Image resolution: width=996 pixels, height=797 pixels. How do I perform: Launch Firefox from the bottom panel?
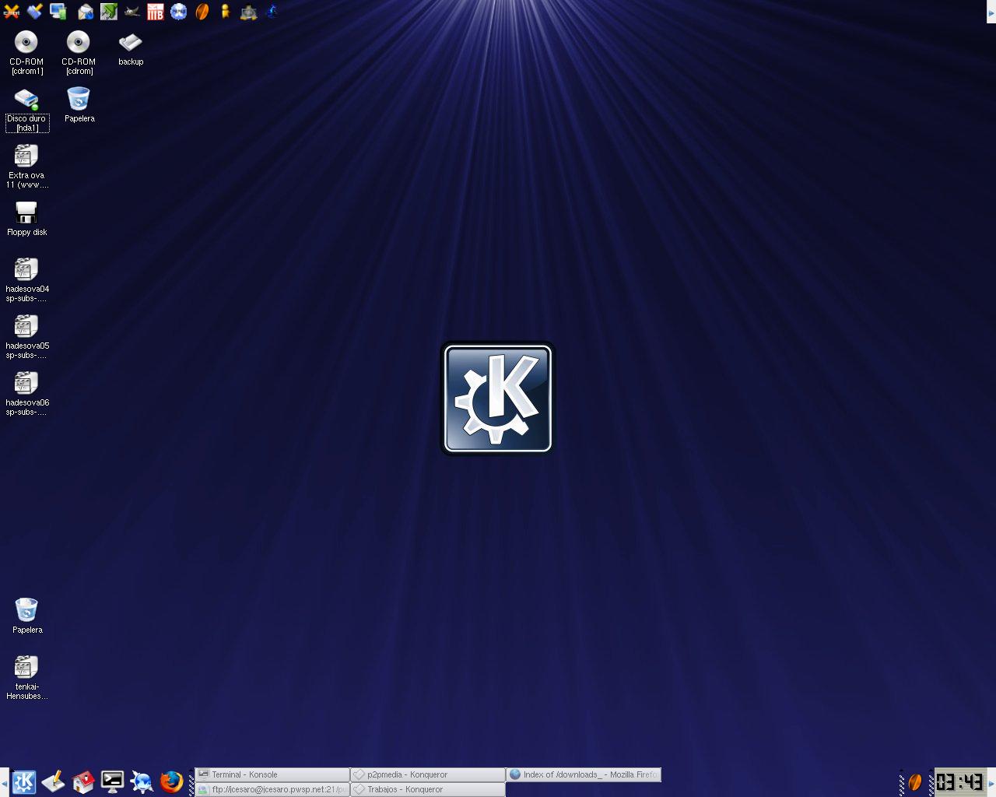172,781
